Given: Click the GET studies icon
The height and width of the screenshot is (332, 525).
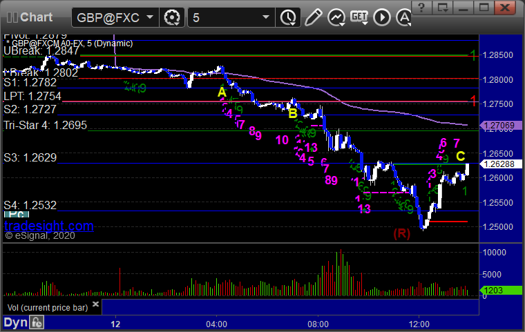Looking at the screenshot, I should point(359,17).
